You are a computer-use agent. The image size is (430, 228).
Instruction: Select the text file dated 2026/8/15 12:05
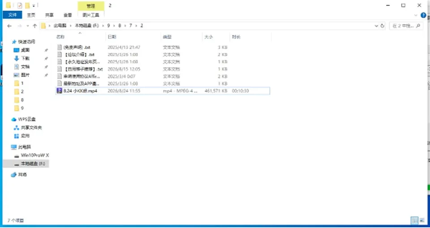tap(163, 69)
